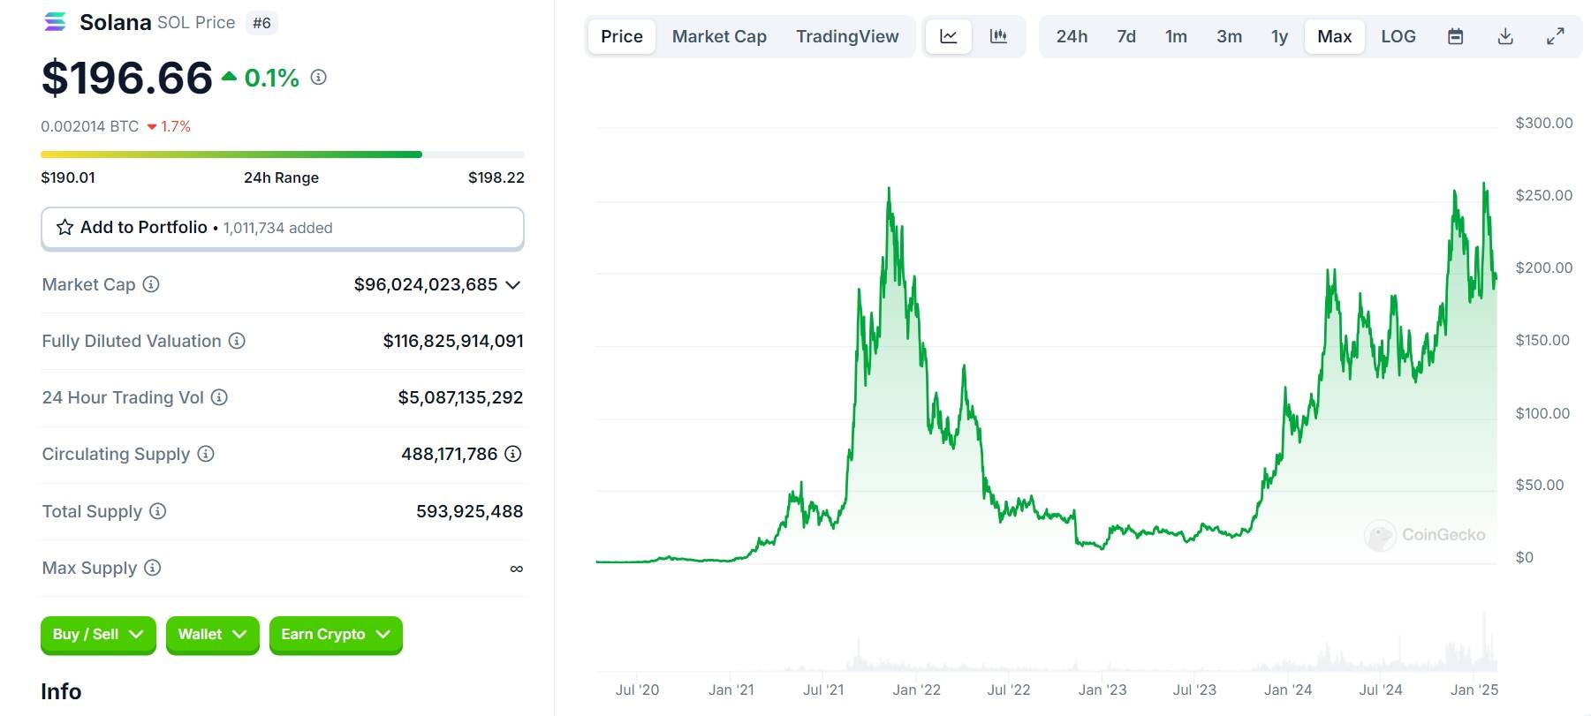Switch to Price chart tab
Image resolution: width=1591 pixels, height=716 pixels.
coord(622,36)
